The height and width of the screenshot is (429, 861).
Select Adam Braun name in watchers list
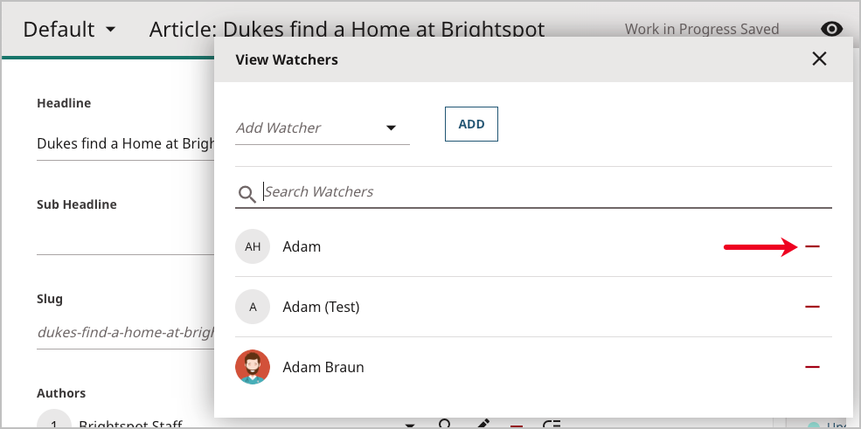[x=323, y=367]
